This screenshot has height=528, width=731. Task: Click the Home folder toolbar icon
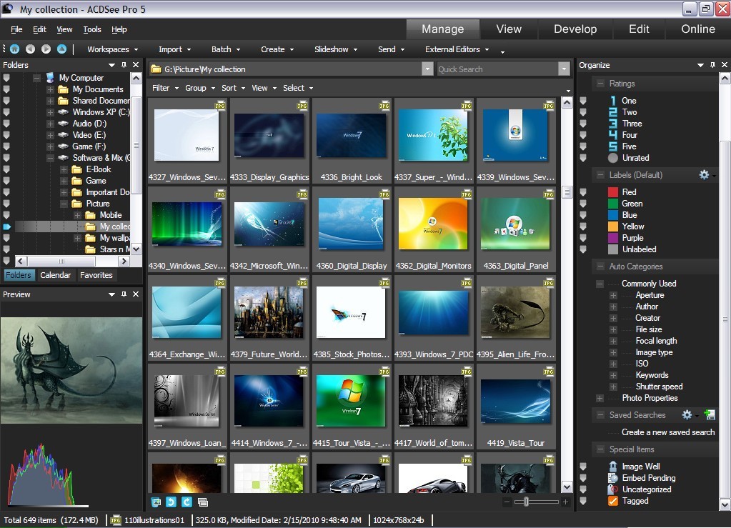click(14, 49)
